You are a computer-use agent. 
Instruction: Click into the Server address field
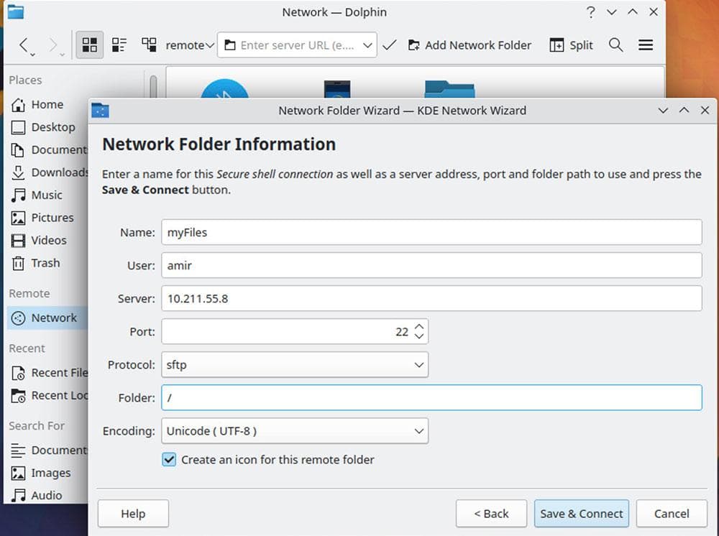(x=431, y=299)
